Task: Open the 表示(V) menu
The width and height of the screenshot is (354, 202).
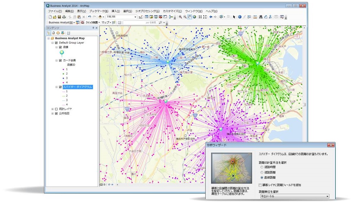Action: pos(81,11)
